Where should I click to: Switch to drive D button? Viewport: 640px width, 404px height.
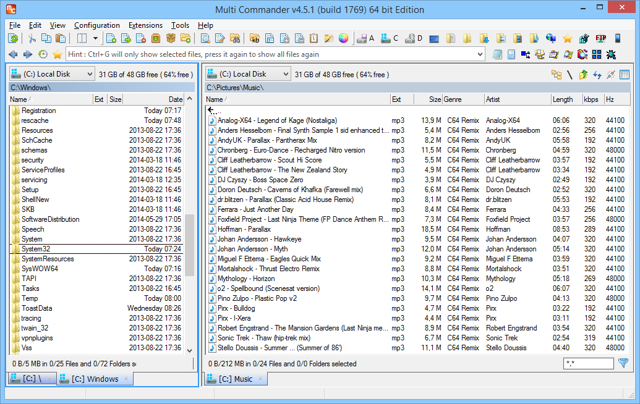[x=414, y=38]
